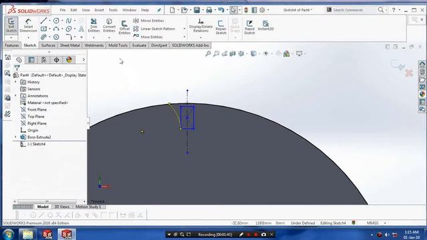The width and height of the screenshot is (427, 240).
Task: Click the feature tree horizontal scrollbar
Action: [x=47, y=201]
